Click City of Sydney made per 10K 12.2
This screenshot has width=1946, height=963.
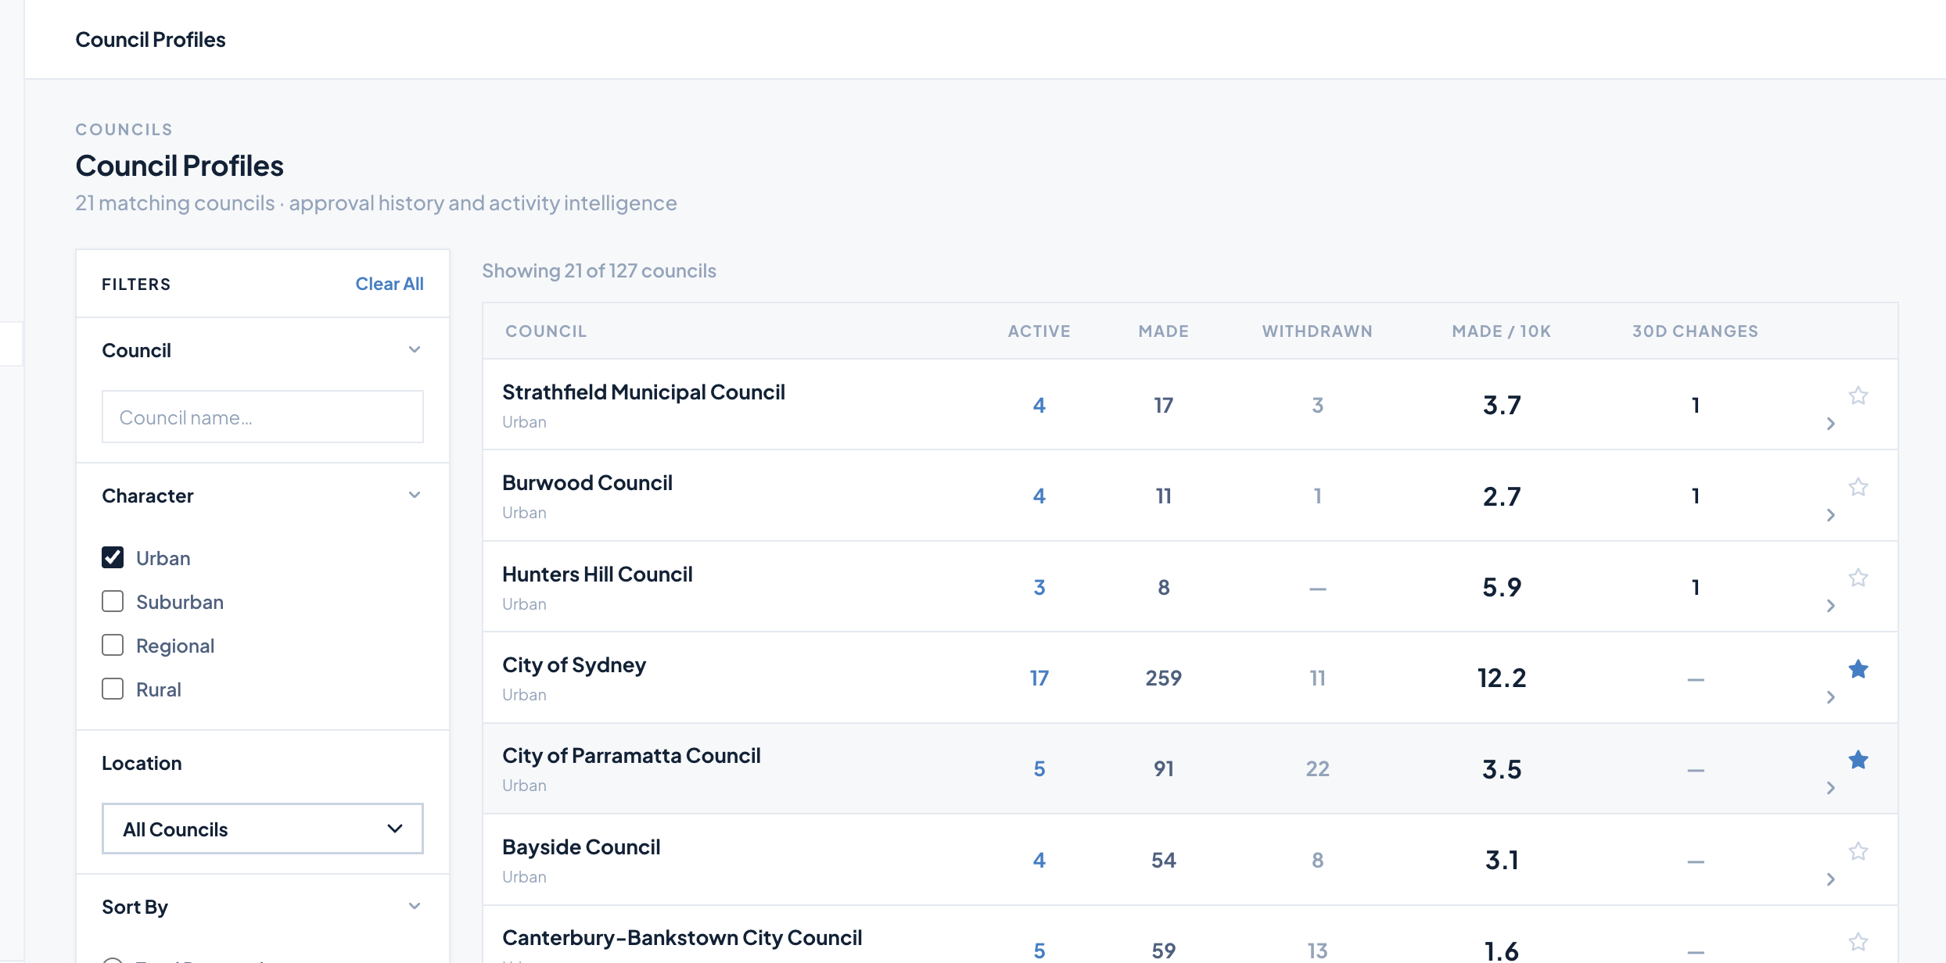click(1502, 678)
